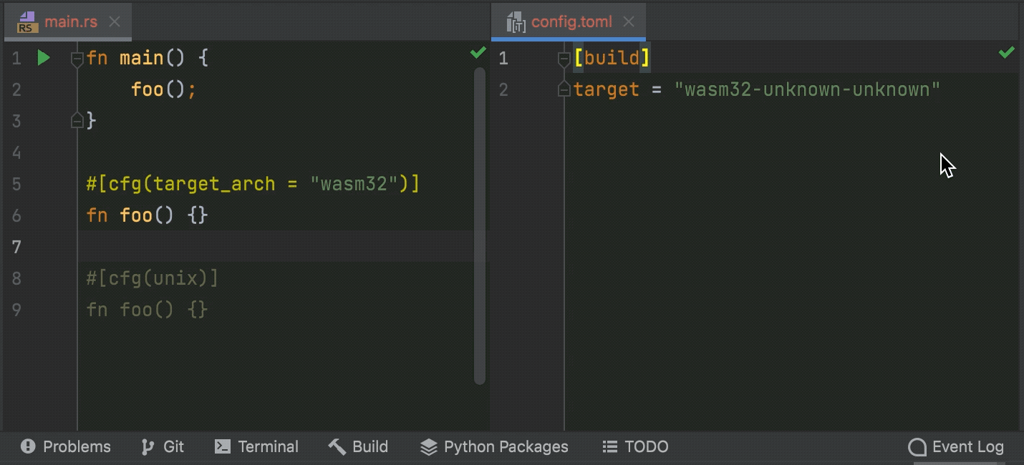
Task: Click the inspection checkmark in main.rs editor
Action: [x=477, y=52]
